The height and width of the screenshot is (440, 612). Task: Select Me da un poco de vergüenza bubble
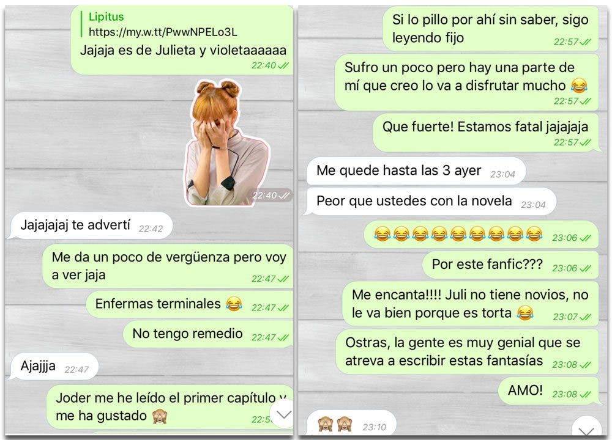pos(168,266)
